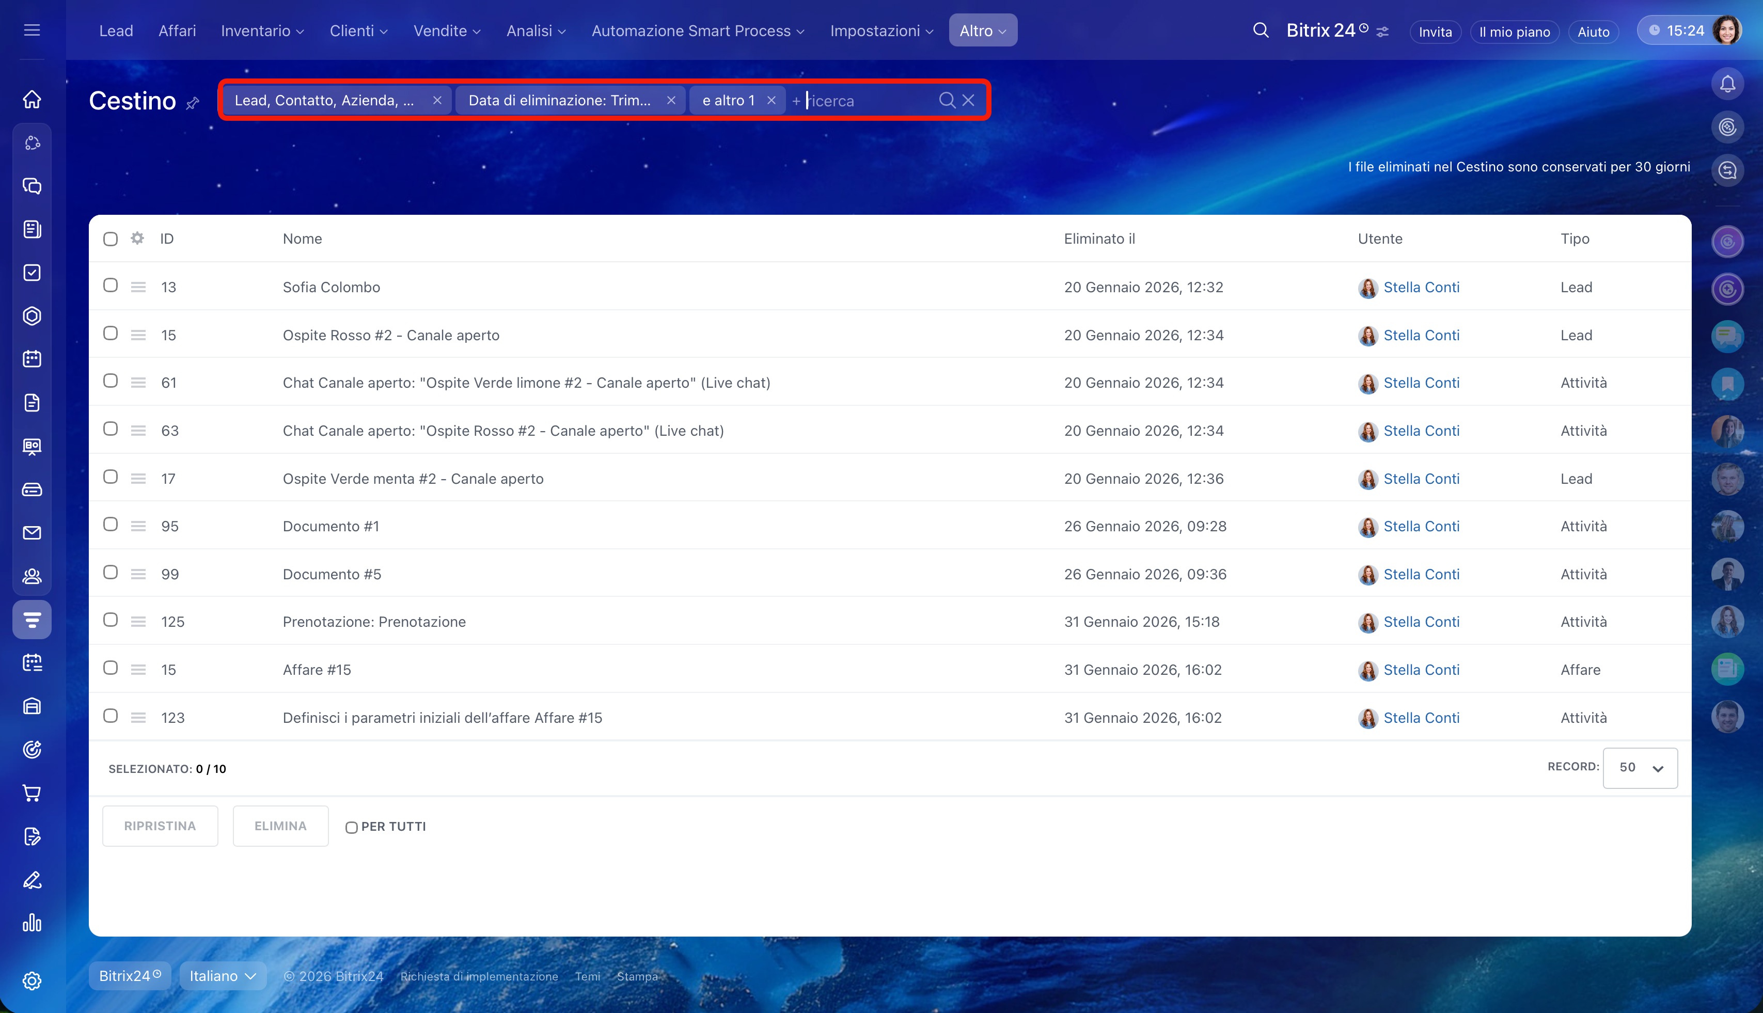Expand the records per page dropdown
This screenshot has width=1763, height=1013.
1640,767
